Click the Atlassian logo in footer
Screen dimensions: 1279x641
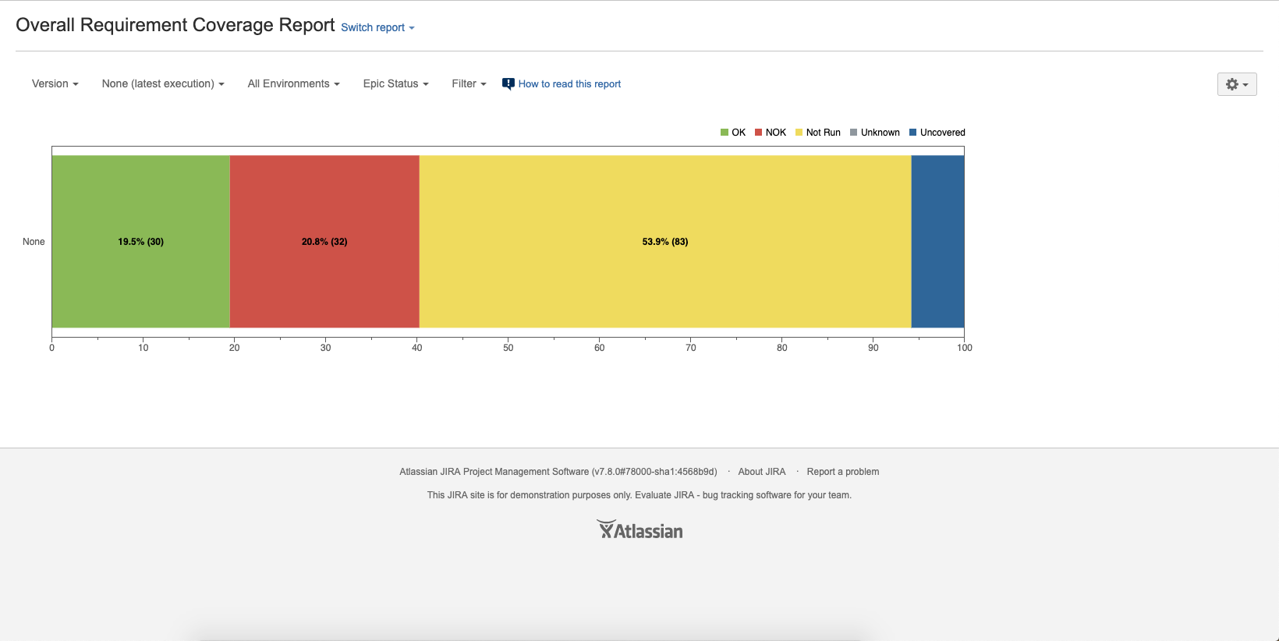coord(639,530)
